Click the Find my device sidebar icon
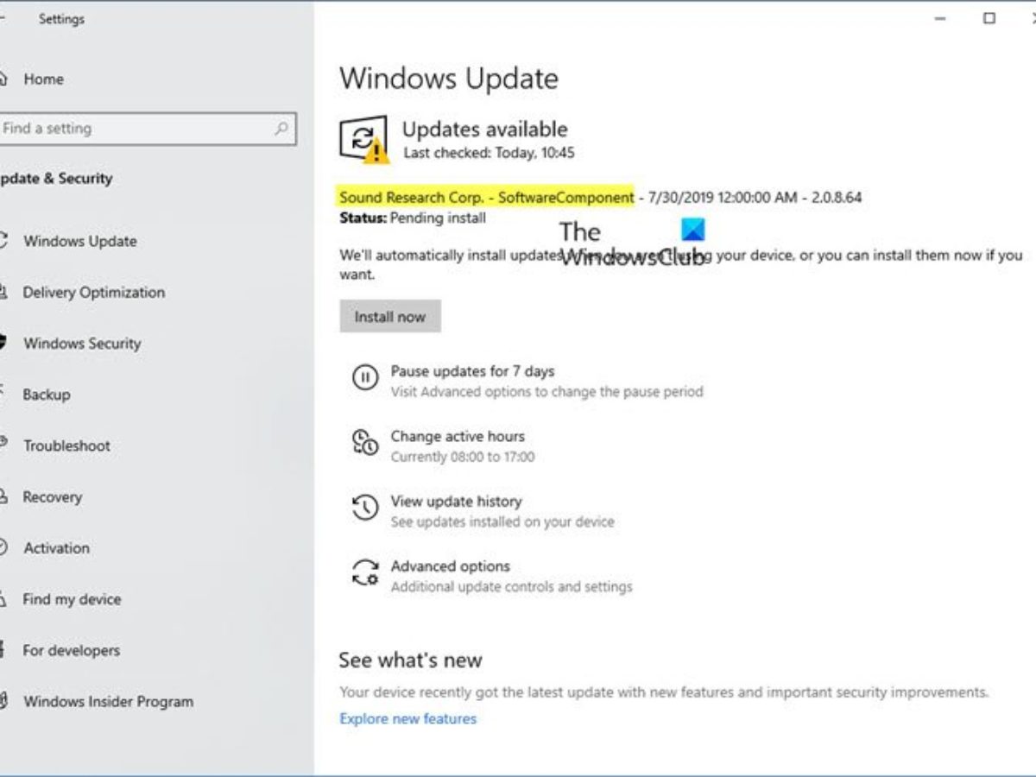Viewport: 1036px width, 777px height. tap(3, 598)
